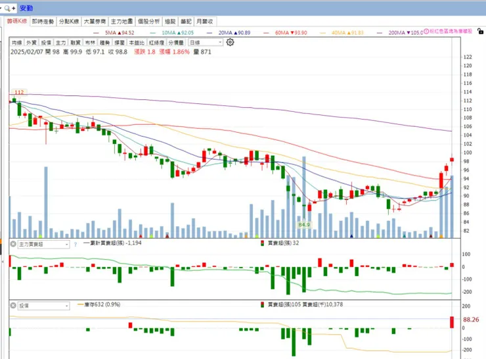Click the tallest blue volume bar

[x=304, y=197]
